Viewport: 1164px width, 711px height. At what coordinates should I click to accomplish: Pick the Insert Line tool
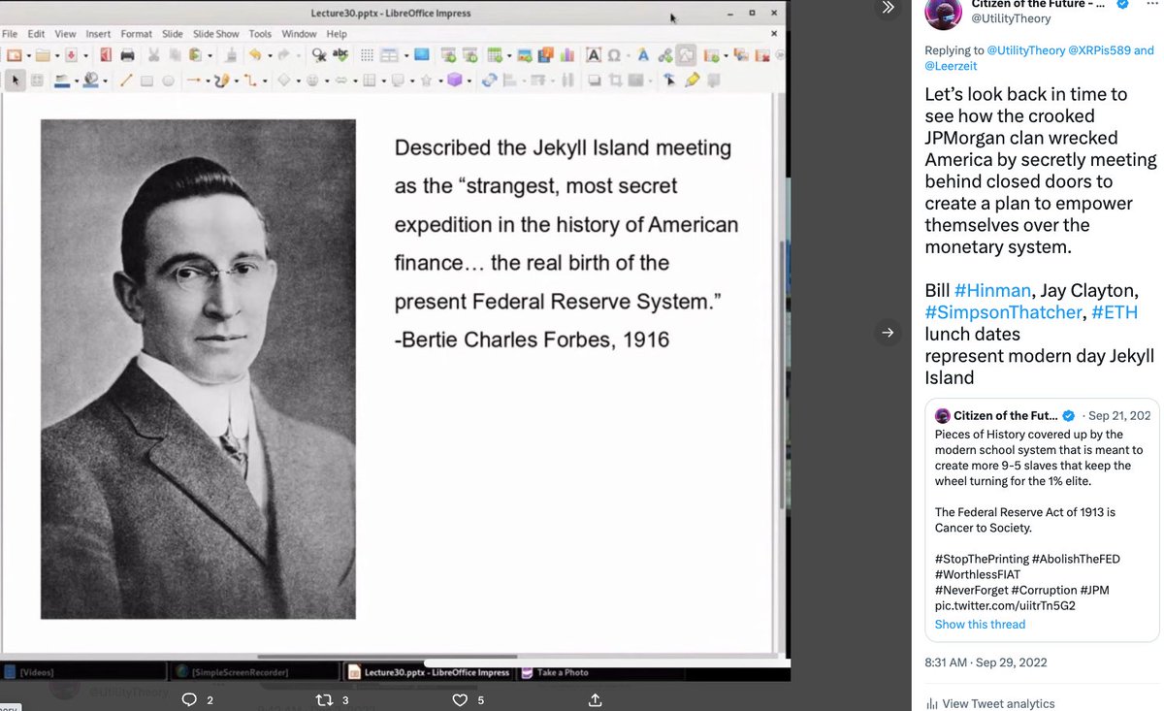(126, 81)
